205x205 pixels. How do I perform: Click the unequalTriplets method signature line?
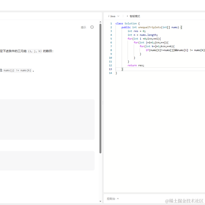click(152, 27)
